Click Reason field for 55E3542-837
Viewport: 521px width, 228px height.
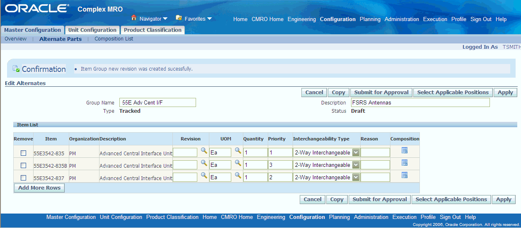point(376,178)
